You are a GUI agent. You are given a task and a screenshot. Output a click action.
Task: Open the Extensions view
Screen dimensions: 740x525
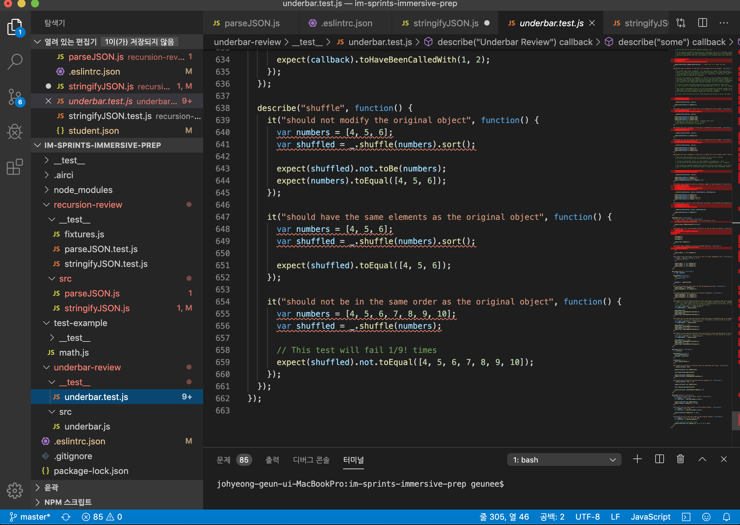(15, 166)
